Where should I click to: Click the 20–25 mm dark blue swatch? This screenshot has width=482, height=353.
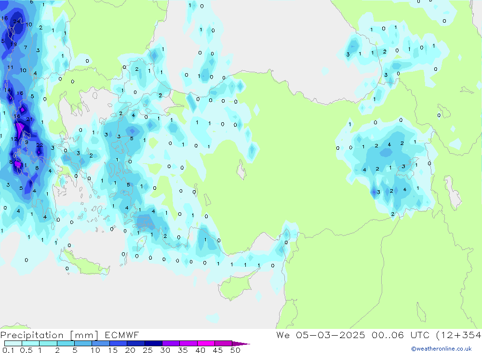(135, 343)
